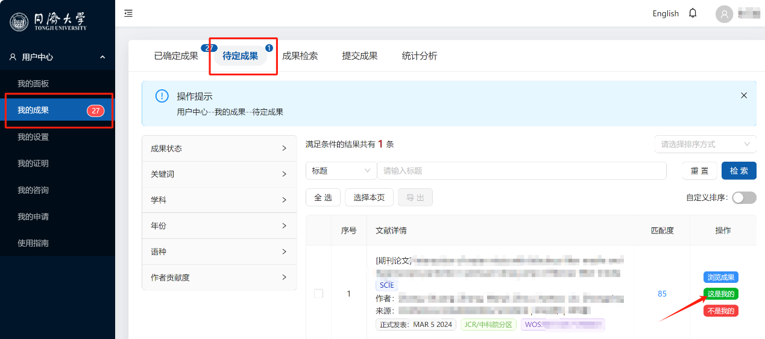Click the 27 badge on 我的成果
This screenshot has width=765, height=339.
pyautogui.click(x=95, y=110)
